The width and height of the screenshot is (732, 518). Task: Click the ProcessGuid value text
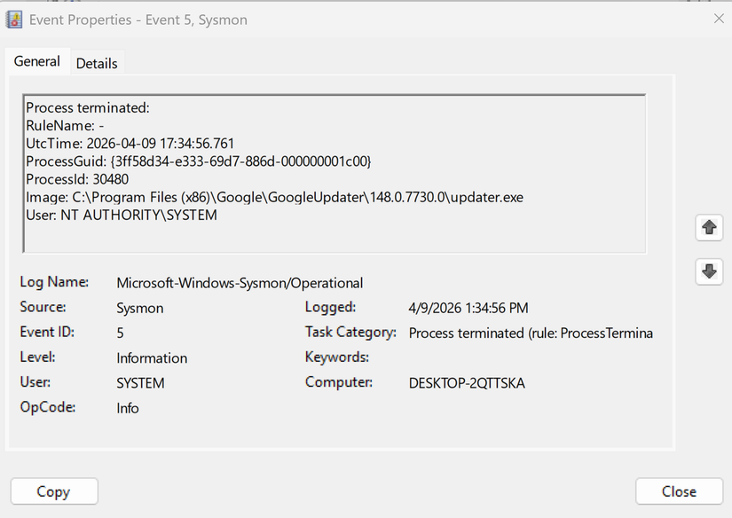[217, 161]
